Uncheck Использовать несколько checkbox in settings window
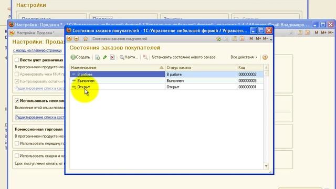The width and height of the screenshot is (336, 189). click(17, 100)
